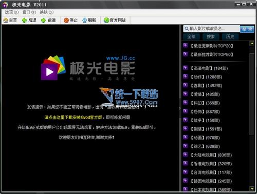Click the scrollbar up arrow in category list
The height and width of the screenshot is (194, 257).
coord(252,44)
